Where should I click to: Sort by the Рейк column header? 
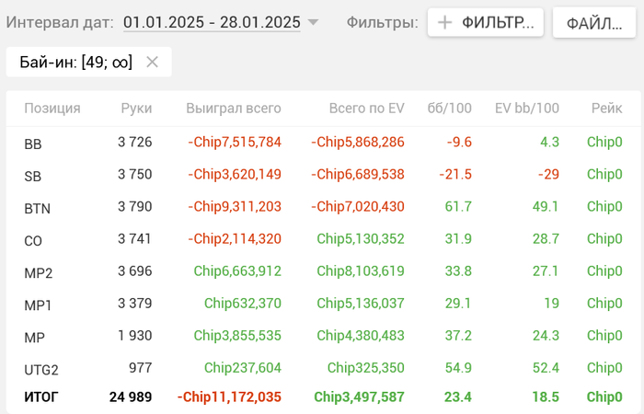pyautogui.click(x=607, y=109)
